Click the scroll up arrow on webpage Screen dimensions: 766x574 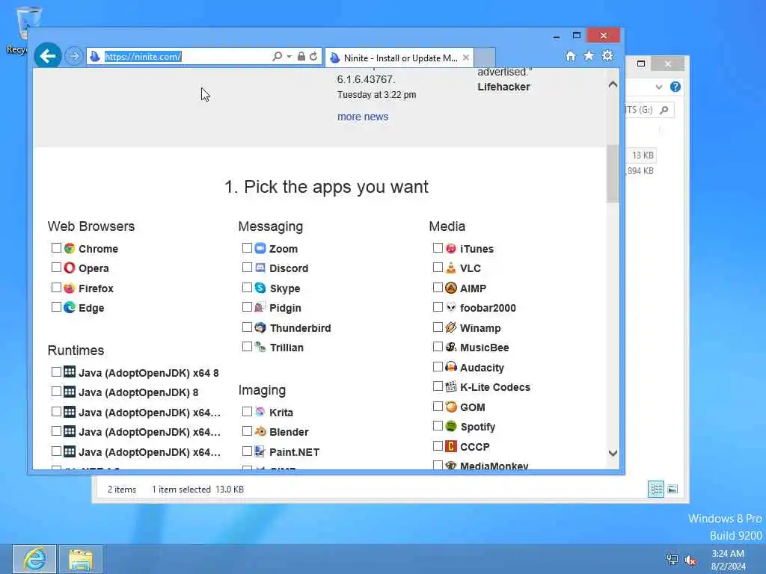(x=613, y=84)
